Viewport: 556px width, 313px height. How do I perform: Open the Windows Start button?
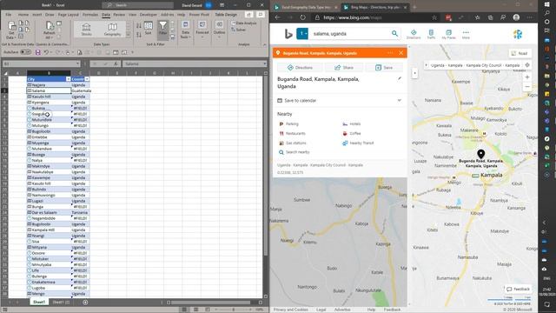546,3
